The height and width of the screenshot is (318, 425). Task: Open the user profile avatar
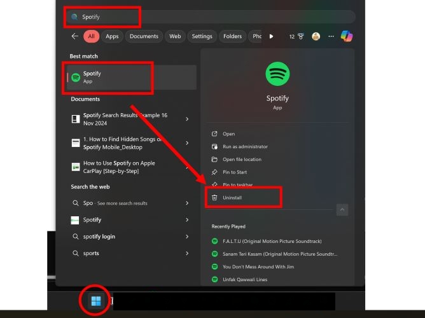pos(316,36)
